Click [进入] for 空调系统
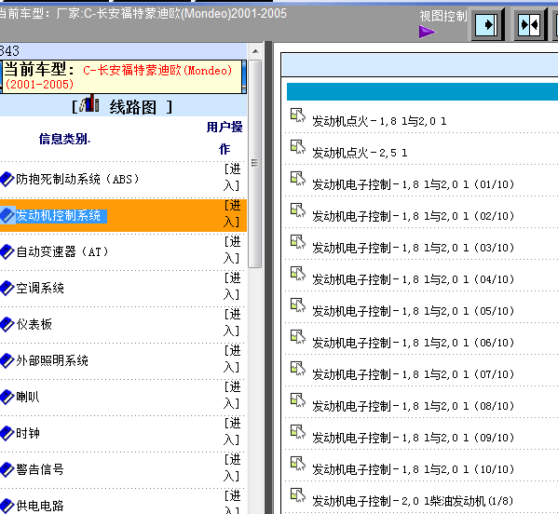The height and width of the screenshot is (514, 558). coord(232,287)
